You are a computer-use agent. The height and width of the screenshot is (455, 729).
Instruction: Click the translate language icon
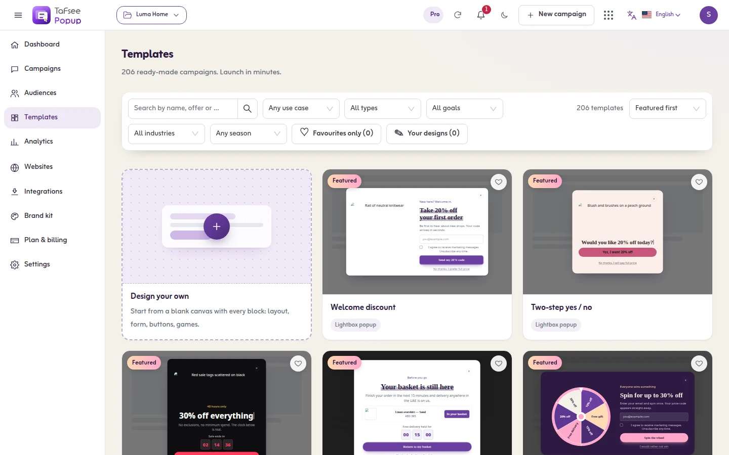point(631,15)
